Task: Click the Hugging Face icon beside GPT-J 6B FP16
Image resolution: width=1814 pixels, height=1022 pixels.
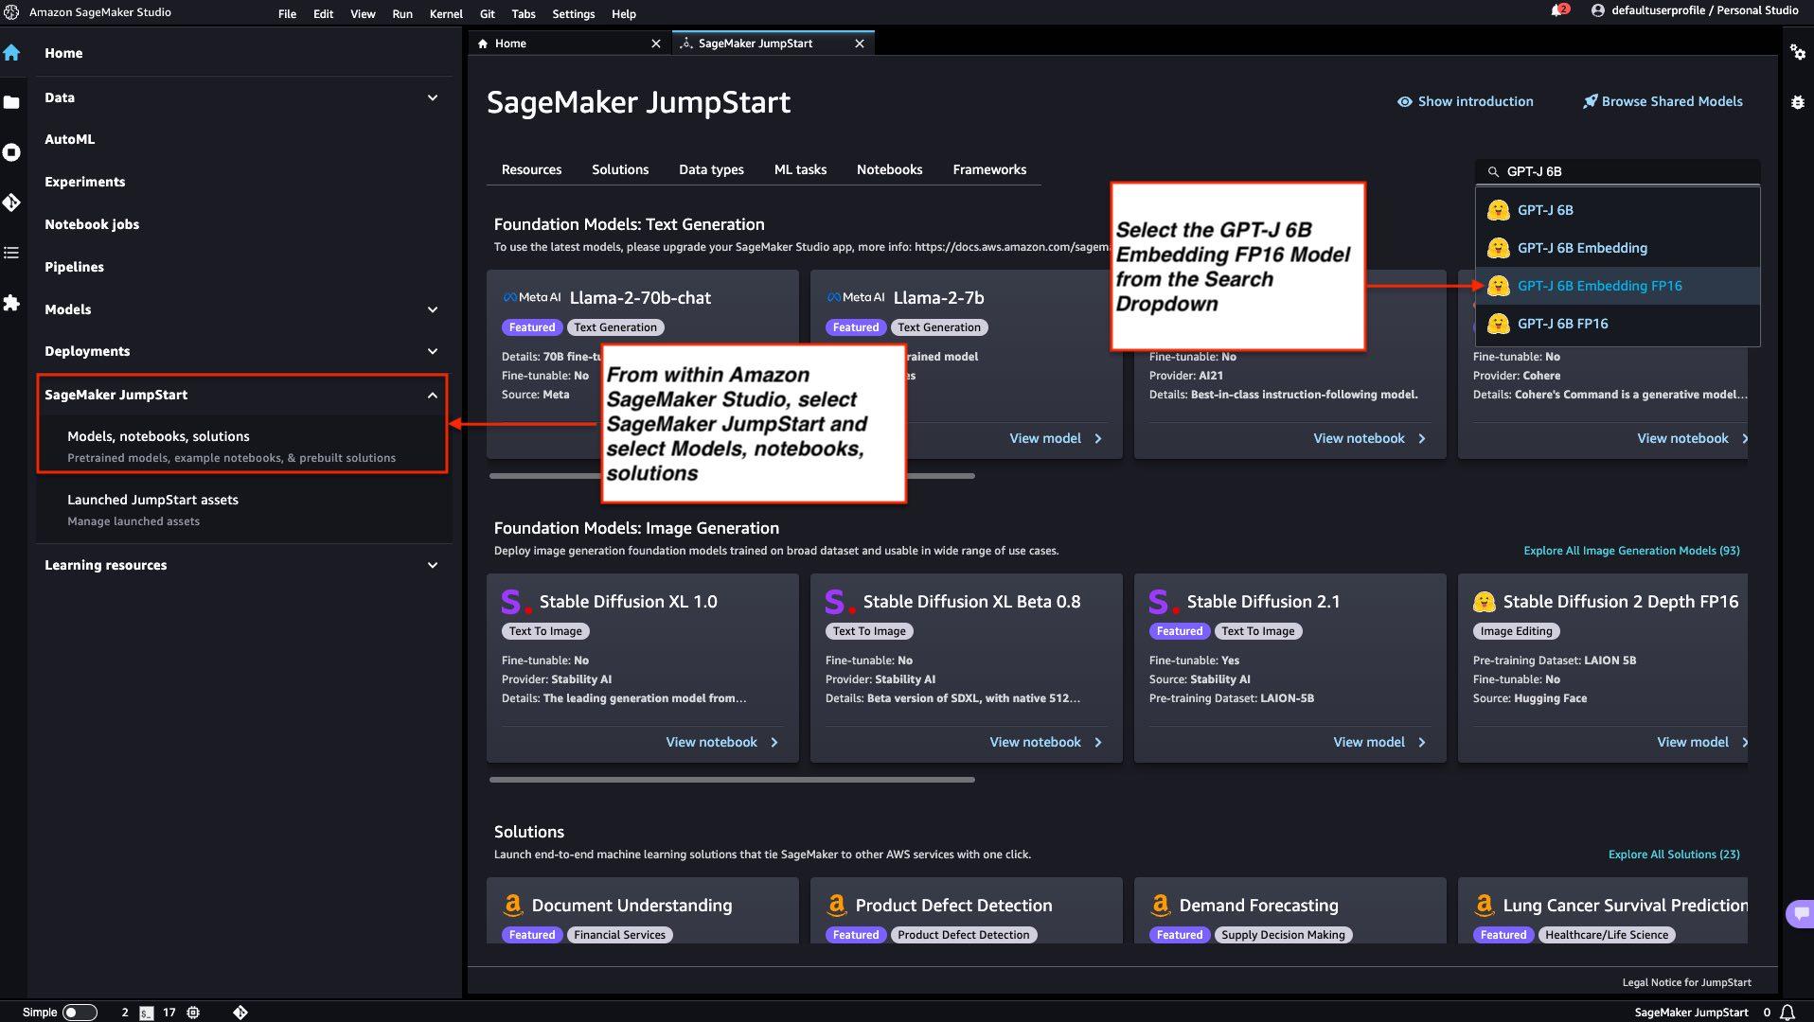Action: 1498,324
